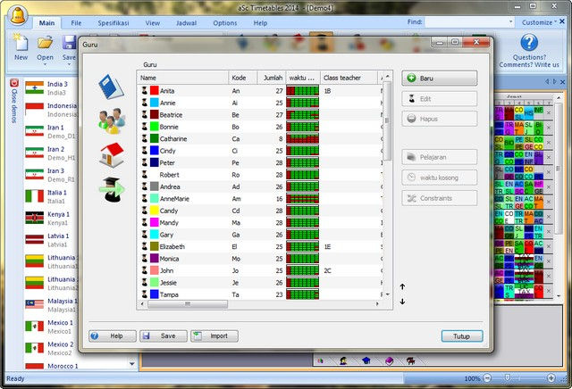Viewport: 572px width, 389px height.
Task: Click the Baru button
Action: (x=439, y=79)
